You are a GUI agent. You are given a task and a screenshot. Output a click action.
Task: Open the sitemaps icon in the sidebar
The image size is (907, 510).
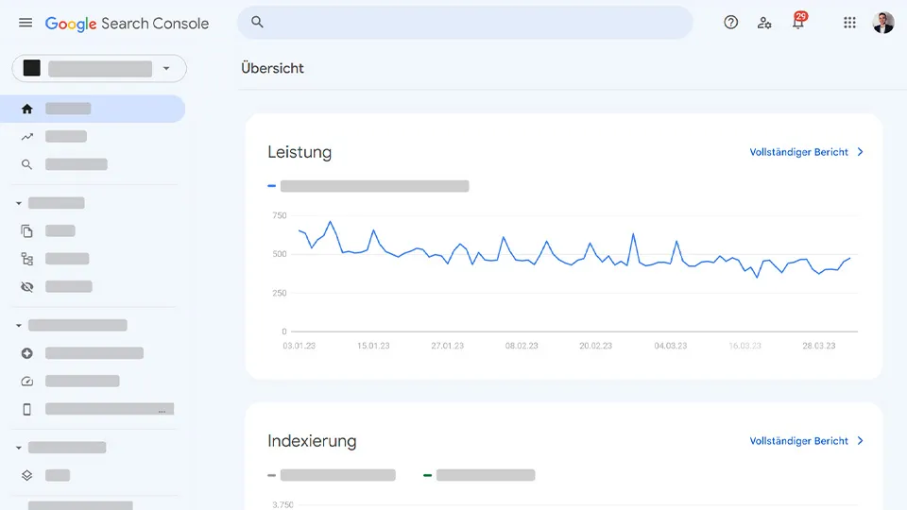click(x=27, y=259)
